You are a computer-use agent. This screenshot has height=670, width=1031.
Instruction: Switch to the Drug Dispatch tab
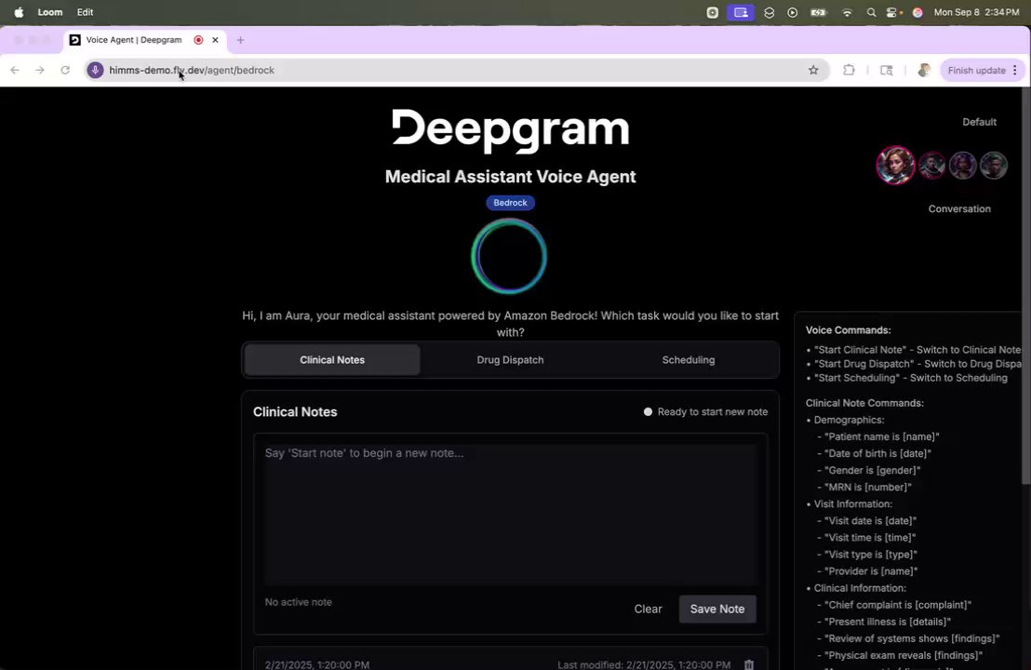(510, 359)
